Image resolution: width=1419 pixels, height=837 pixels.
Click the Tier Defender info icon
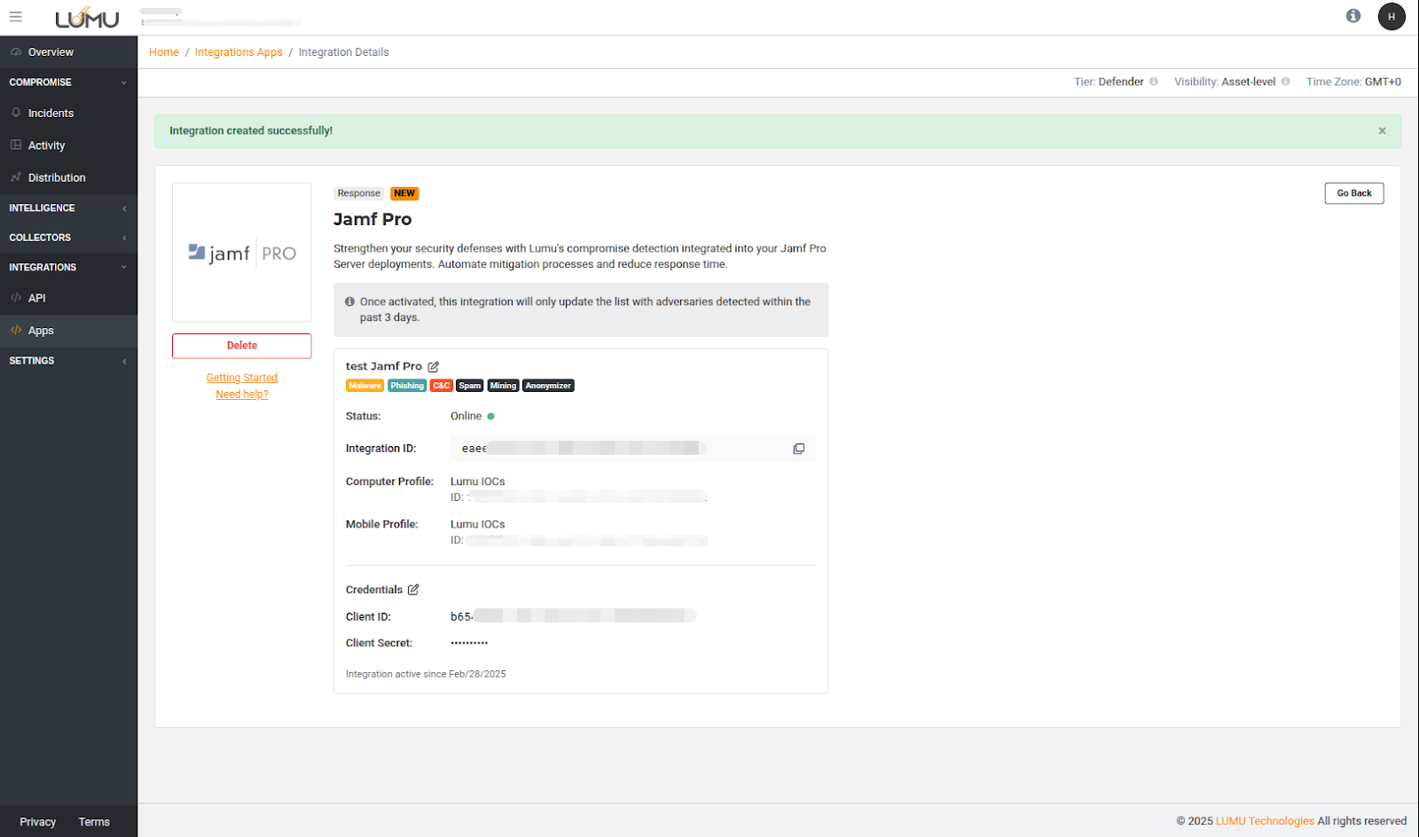[x=1154, y=82]
